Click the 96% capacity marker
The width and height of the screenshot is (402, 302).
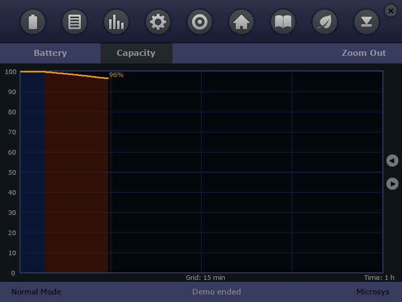[x=116, y=75]
